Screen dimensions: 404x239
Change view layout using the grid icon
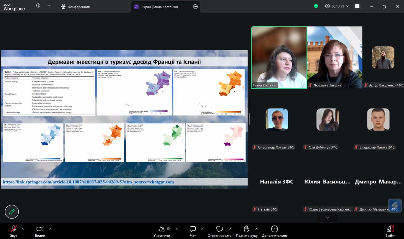click(357, 6)
